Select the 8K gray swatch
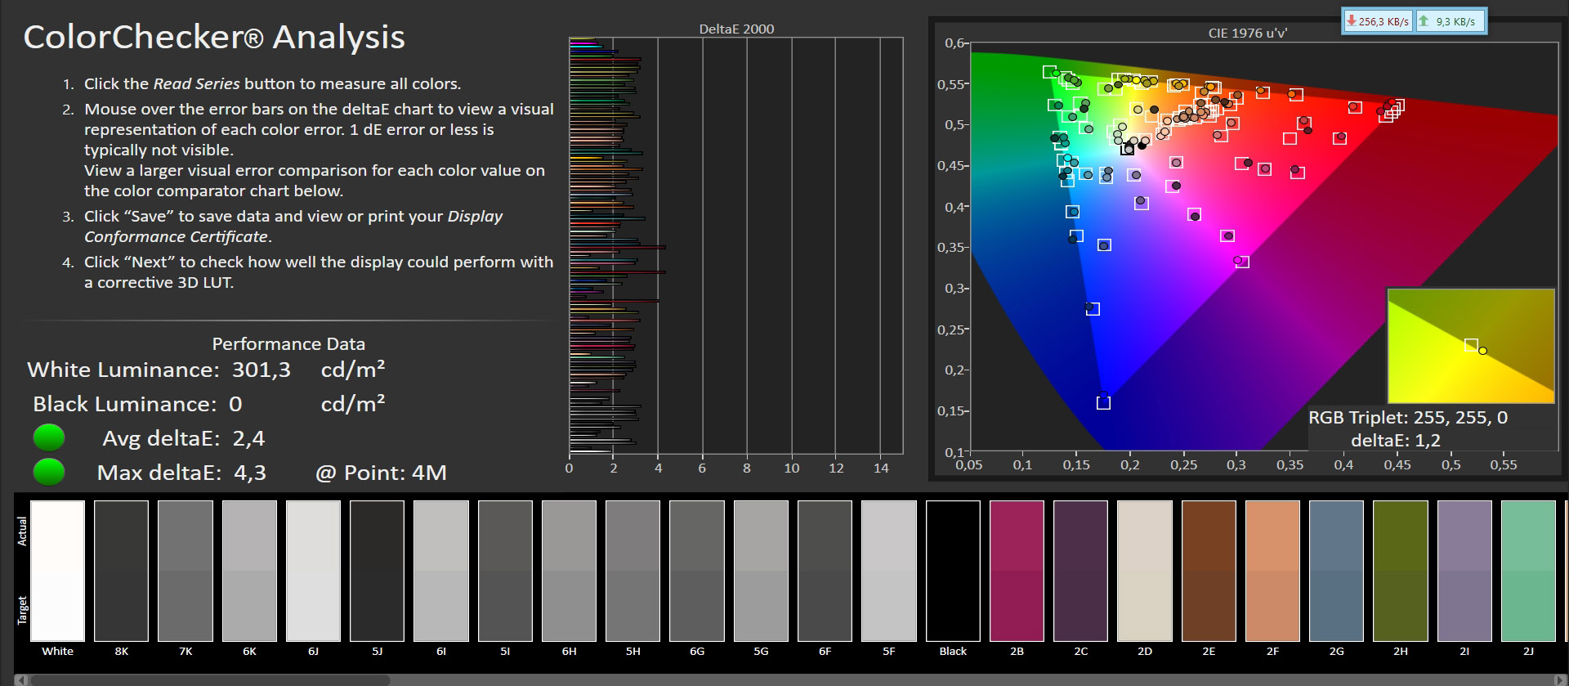The width and height of the screenshot is (1569, 686). coord(121,571)
